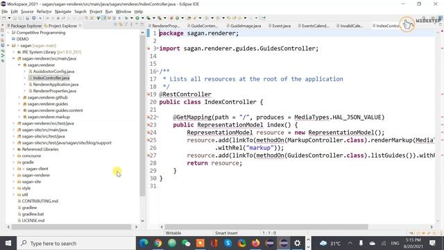Collapse the index method at line 22
444x250 pixels.
point(157,117)
